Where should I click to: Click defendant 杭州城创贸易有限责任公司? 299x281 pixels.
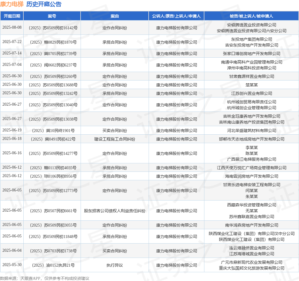(251, 102)
